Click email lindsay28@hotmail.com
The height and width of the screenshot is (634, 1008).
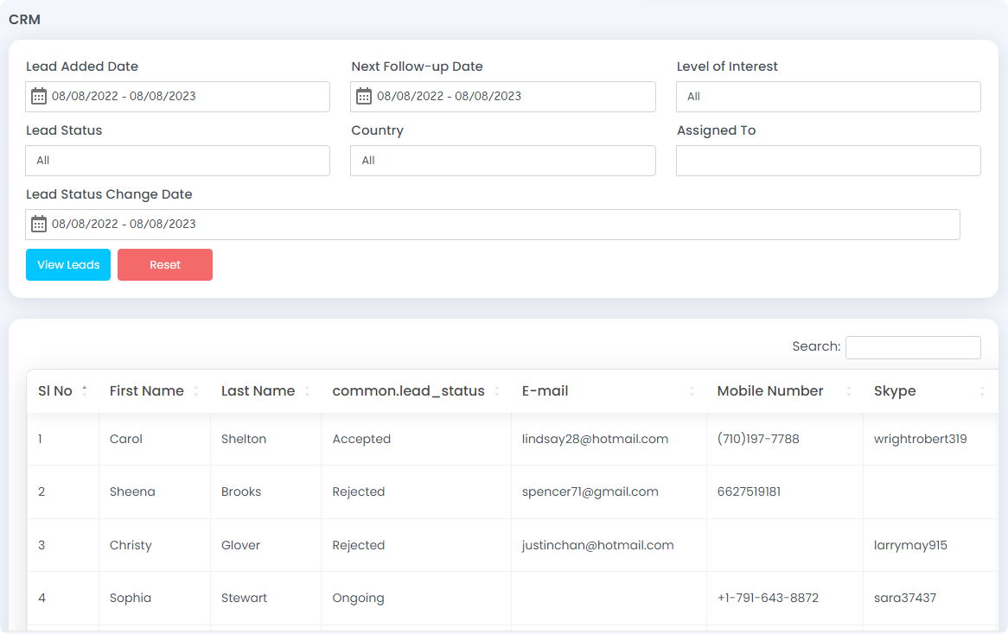[596, 439]
